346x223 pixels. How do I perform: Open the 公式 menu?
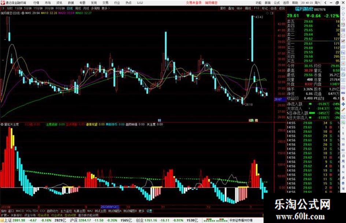(277, 3)
